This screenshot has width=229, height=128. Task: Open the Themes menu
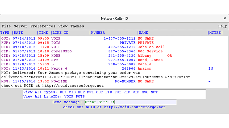coord(77,26)
